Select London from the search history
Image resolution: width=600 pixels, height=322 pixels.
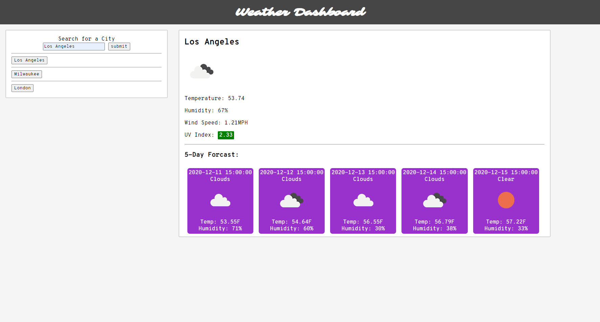(22, 88)
